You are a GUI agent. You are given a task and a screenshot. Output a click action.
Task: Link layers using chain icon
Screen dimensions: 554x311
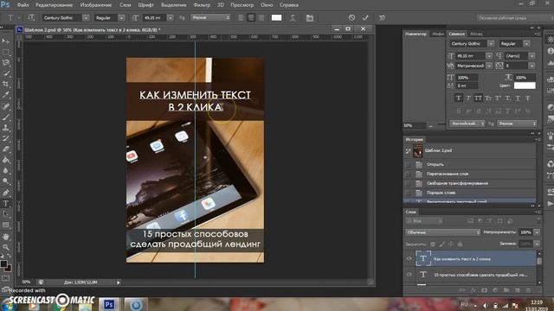pos(461,290)
